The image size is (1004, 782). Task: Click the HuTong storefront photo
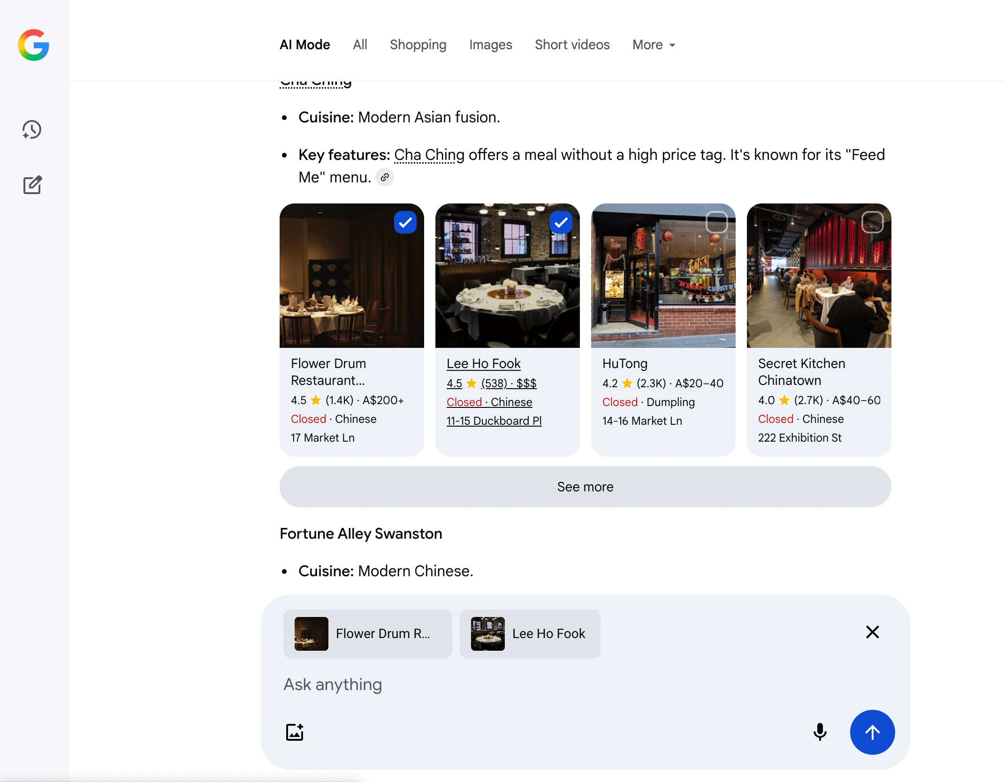coord(663,276)
